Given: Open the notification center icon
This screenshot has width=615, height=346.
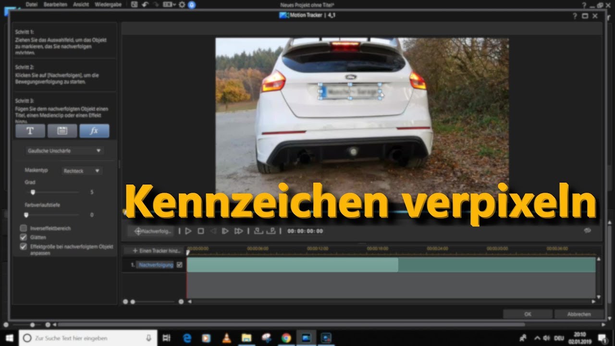Looking at the screenshot, I should (602, 338).
